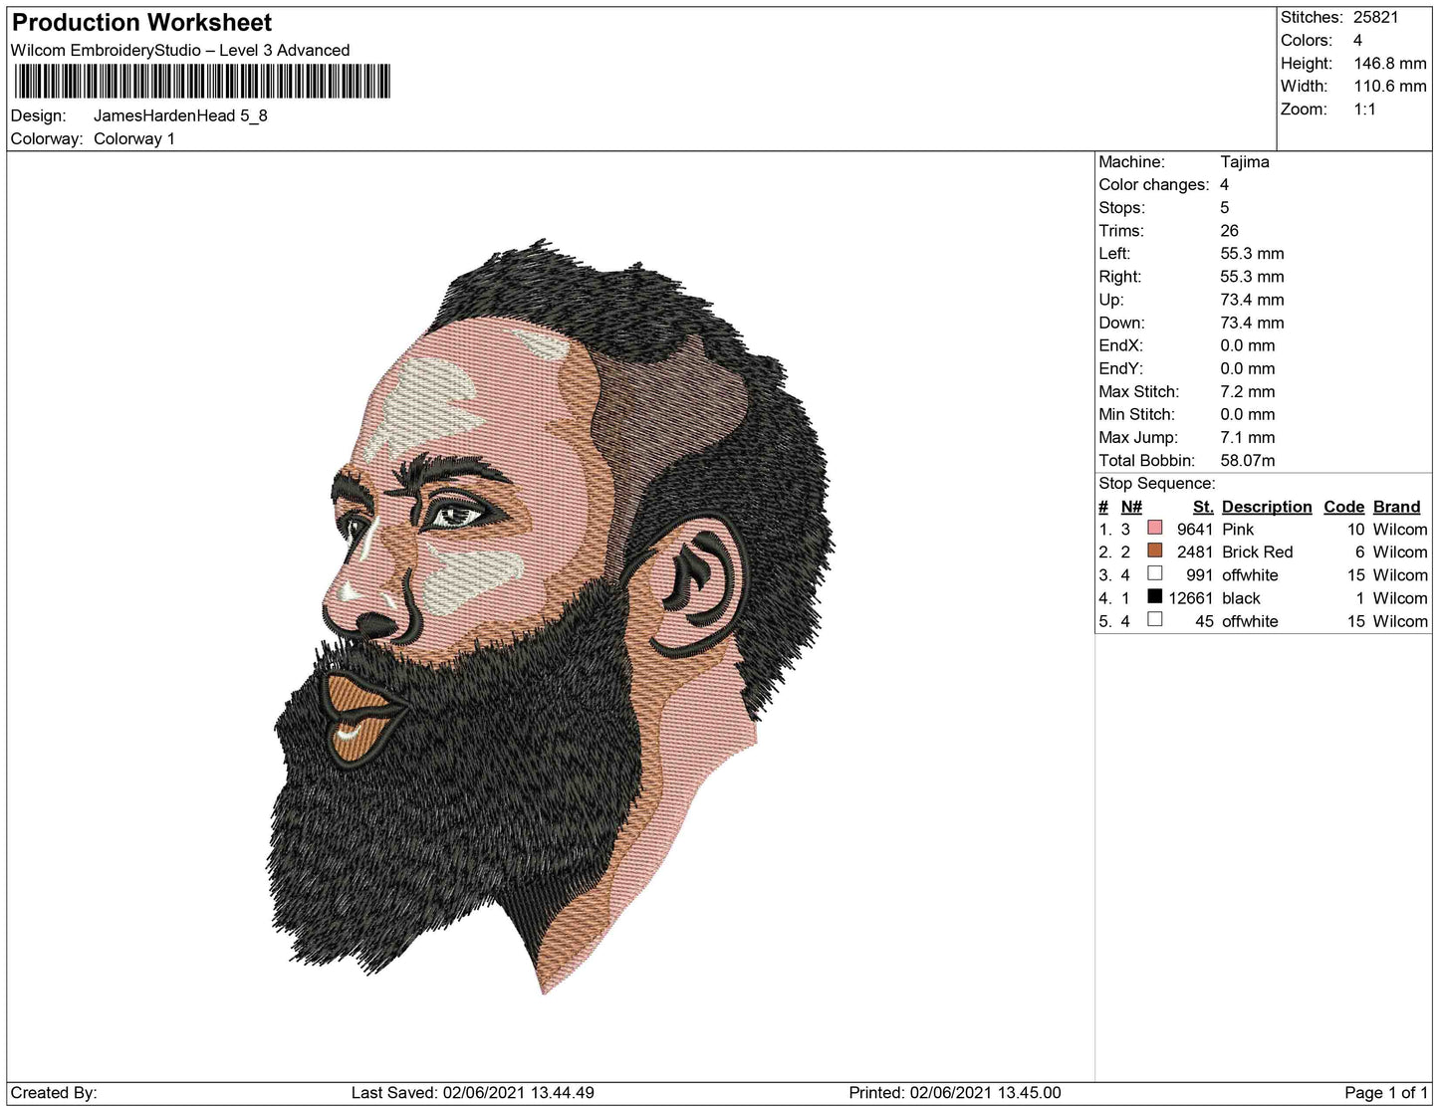Click the stitch count '9641' for Pink
Screen dimensions: 1439x1107
[x=1195, y=529]
